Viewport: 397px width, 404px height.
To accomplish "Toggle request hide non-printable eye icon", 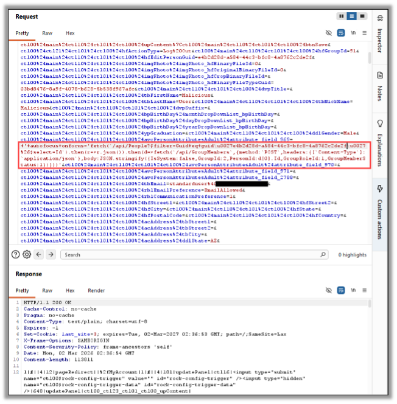I will (x=328, y=33).
